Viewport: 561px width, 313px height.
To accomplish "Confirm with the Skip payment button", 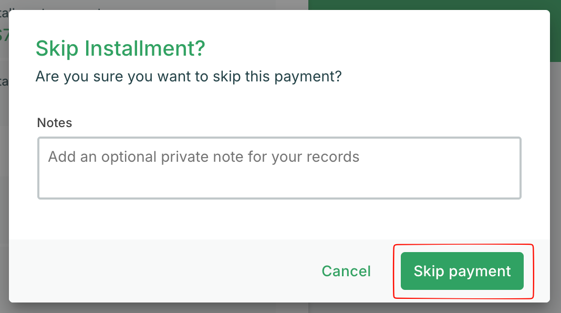I will click(462, 271).
